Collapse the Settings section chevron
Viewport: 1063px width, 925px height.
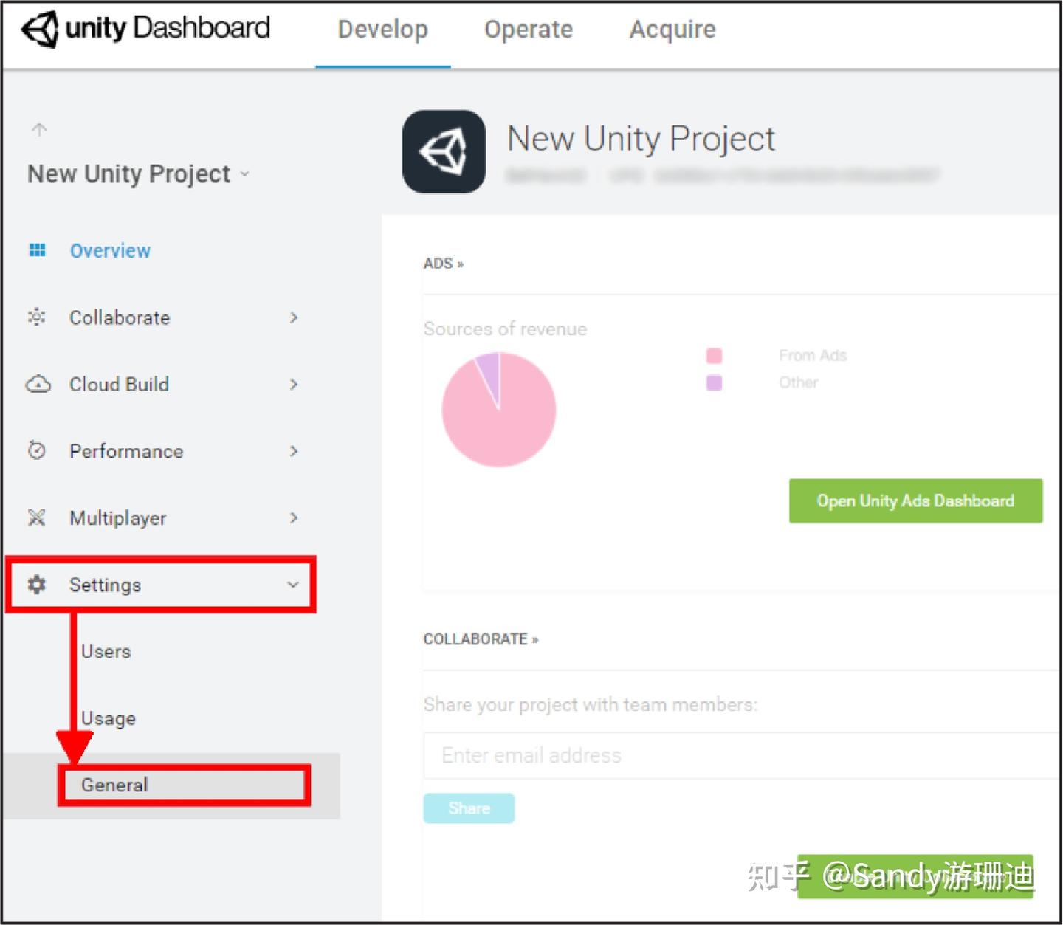pyautogui.click(x=293, y=585)
